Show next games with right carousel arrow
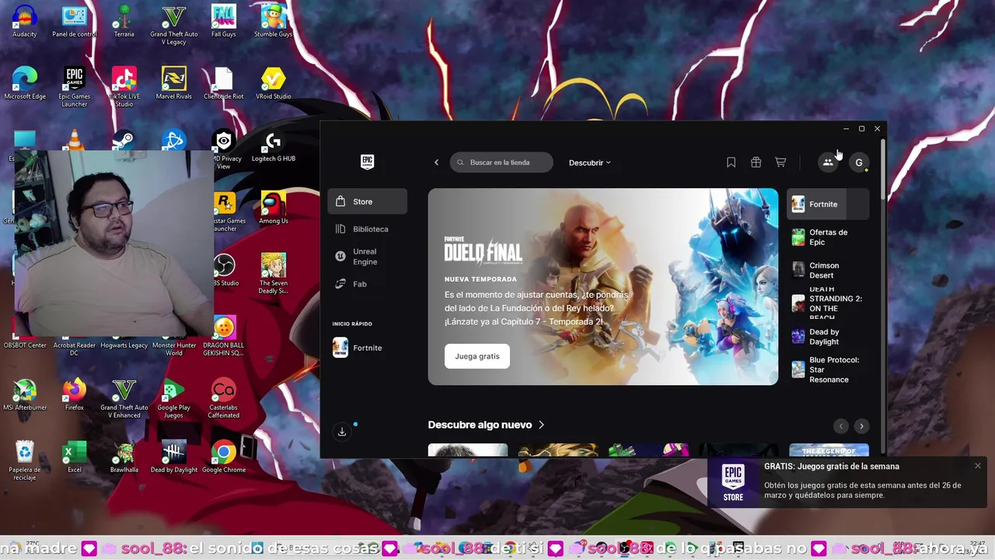This screenshot has width=995, height=560. click(x=861, y=426)
